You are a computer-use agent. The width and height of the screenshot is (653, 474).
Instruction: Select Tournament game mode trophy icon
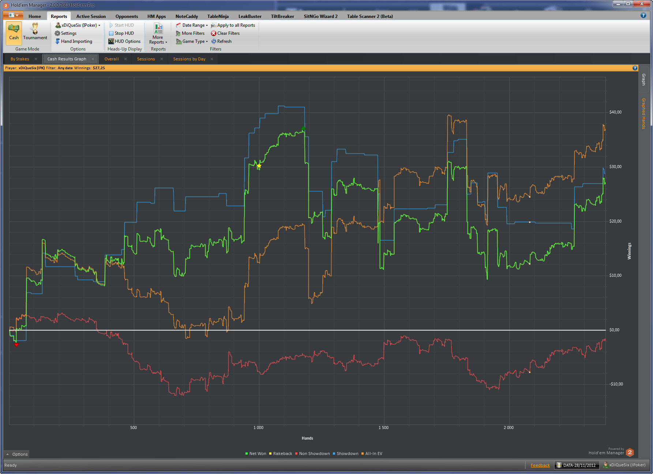[x=35, y=32]
